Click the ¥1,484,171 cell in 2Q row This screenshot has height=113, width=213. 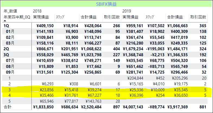tap(177, 49)
